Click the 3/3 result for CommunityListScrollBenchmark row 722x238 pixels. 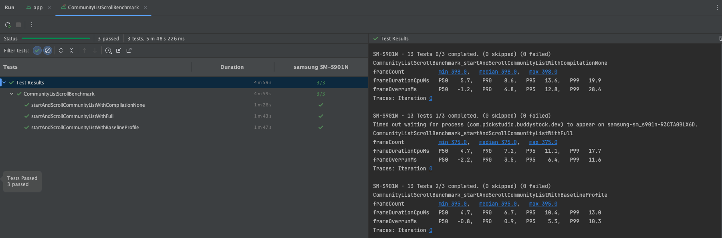tap(321, 94)
